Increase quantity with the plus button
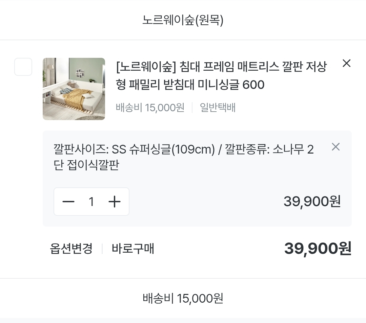The width and height of the screenshot is (366, 323). point(115,202)
